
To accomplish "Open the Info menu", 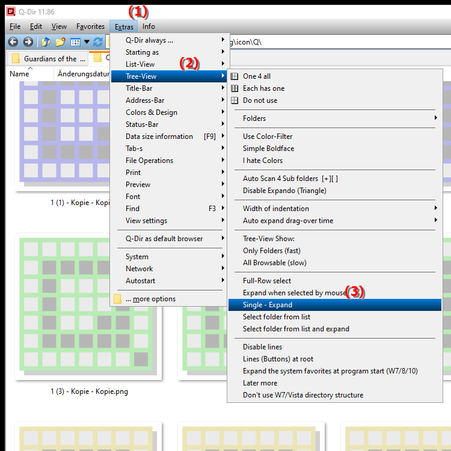I will (149, 26).
